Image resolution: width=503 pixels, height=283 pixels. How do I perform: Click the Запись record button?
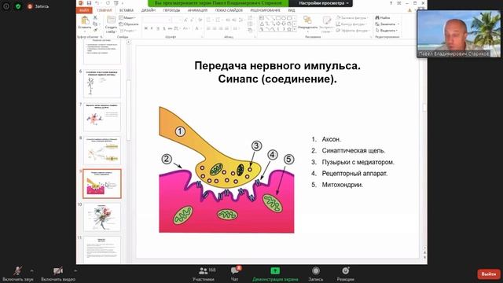point(316,274)
